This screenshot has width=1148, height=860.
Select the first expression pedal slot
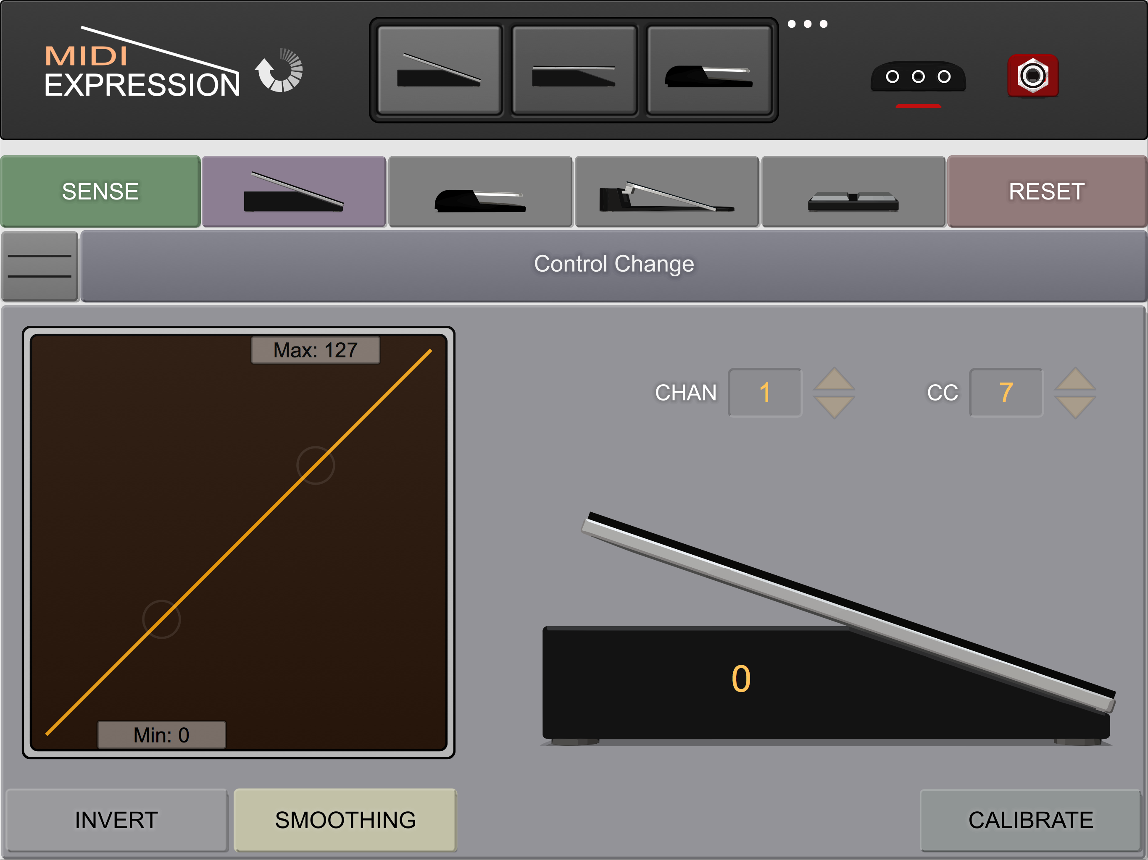coord(439,70)
